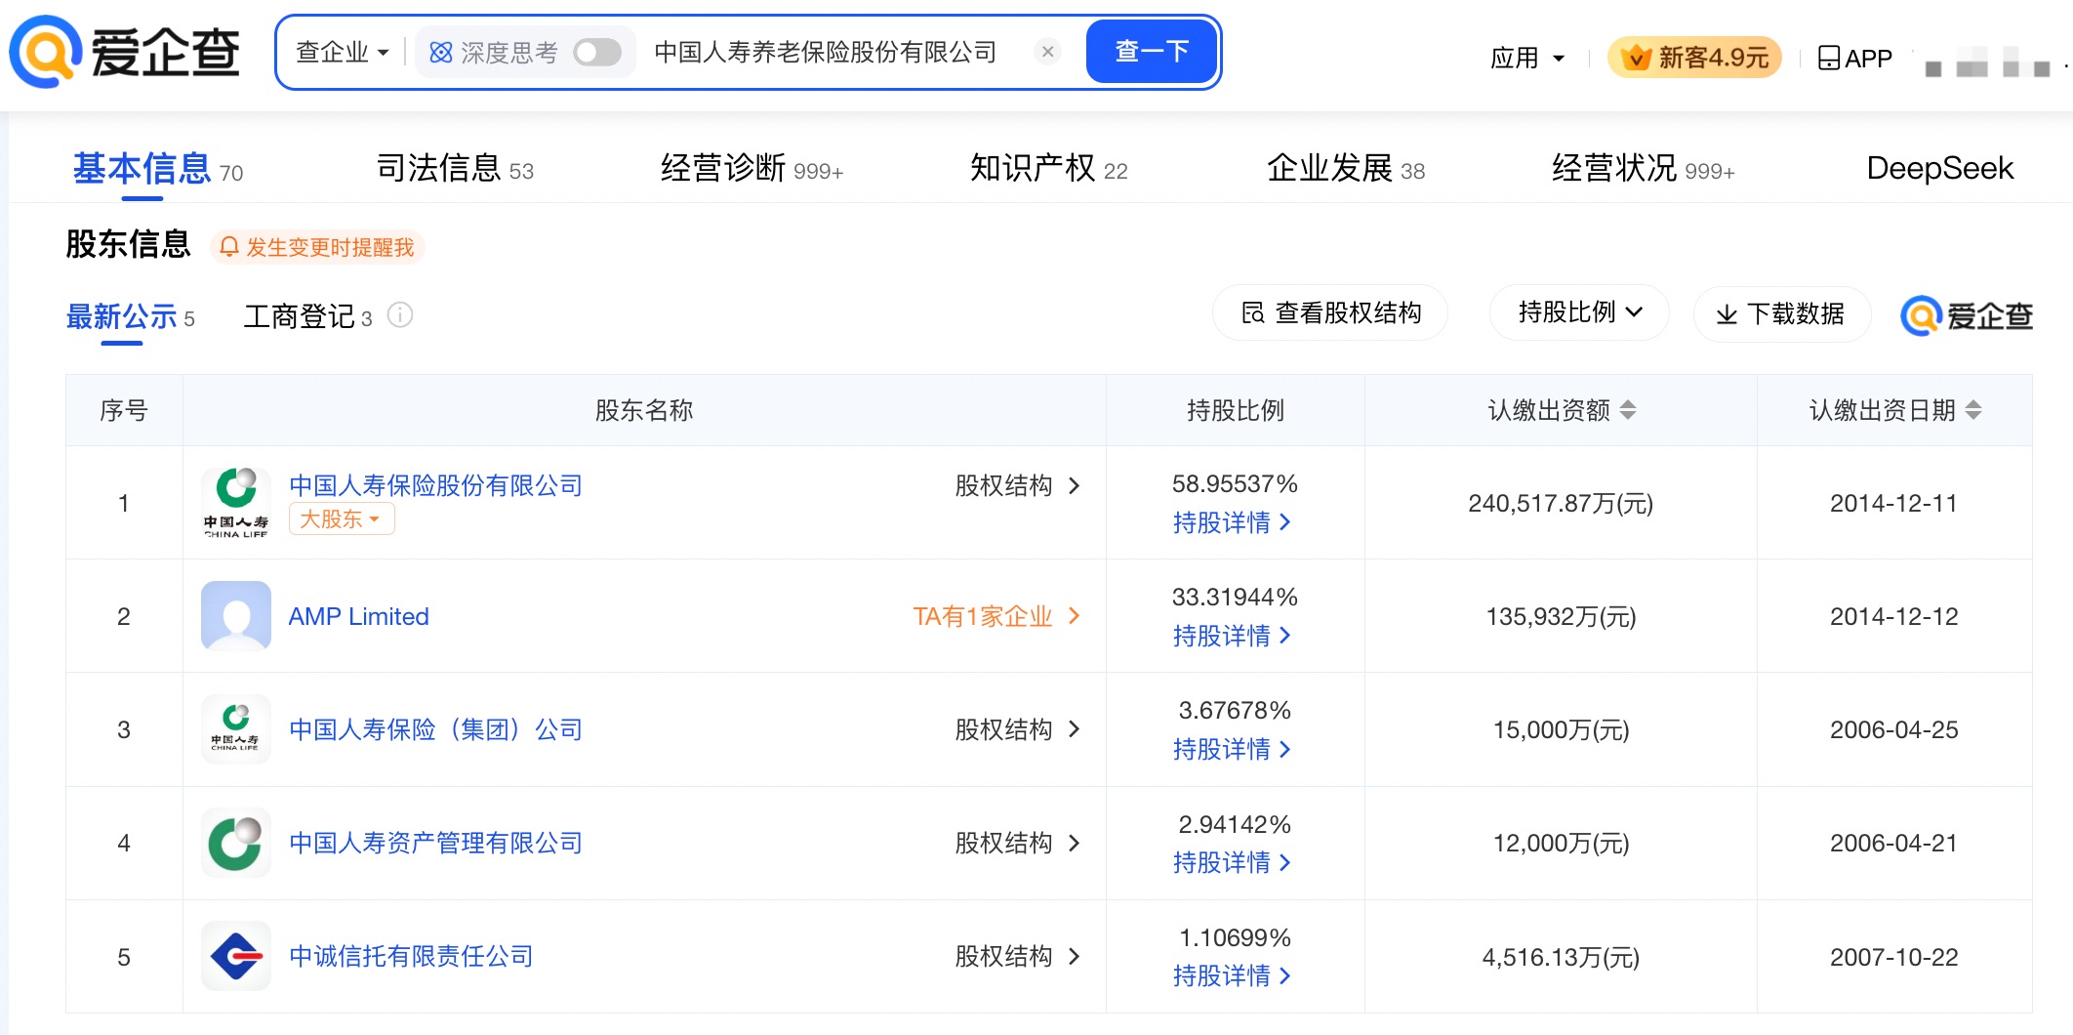Click the 240,517.87万(元) amount cell
The height and width of the screenshot is (1035, 2073).
pyautogui.click(x=1561, y=503)
